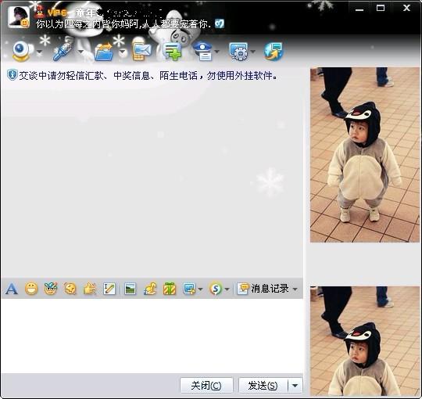The image size is (422, 399).
Task: Click the Soso search S icon
Action: click(x=216, y=289)
